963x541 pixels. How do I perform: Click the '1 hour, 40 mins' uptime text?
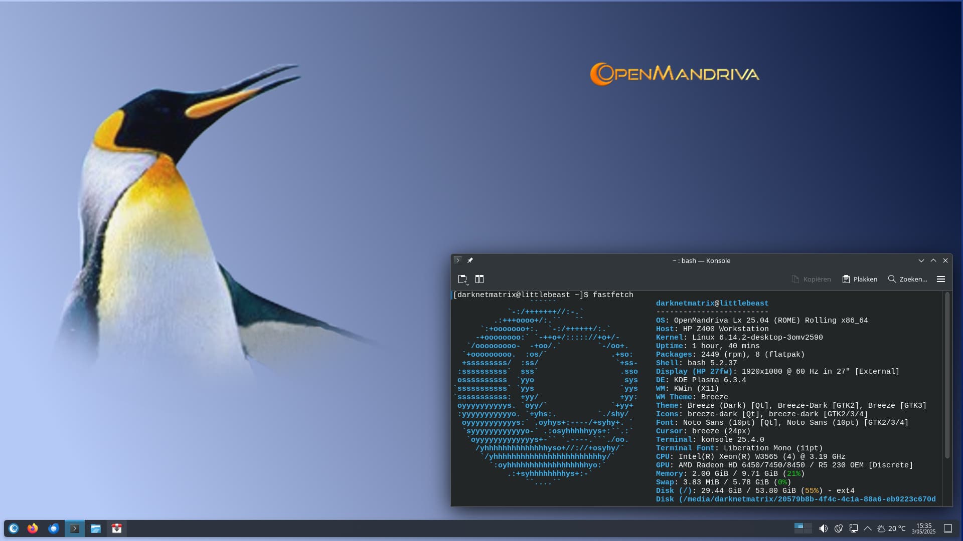tap(726, 346)
